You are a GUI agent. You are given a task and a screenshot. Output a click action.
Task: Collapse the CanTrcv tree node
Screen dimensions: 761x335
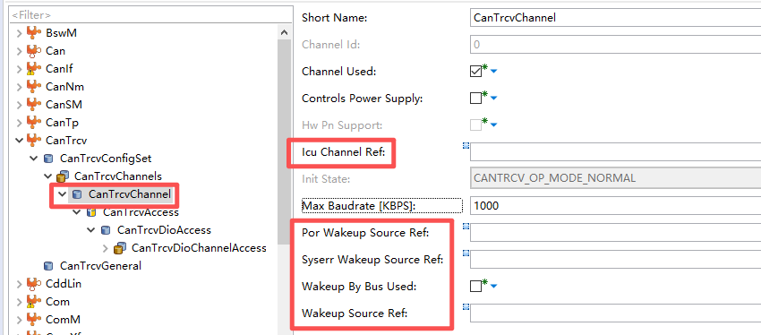(x=19, y=141)
